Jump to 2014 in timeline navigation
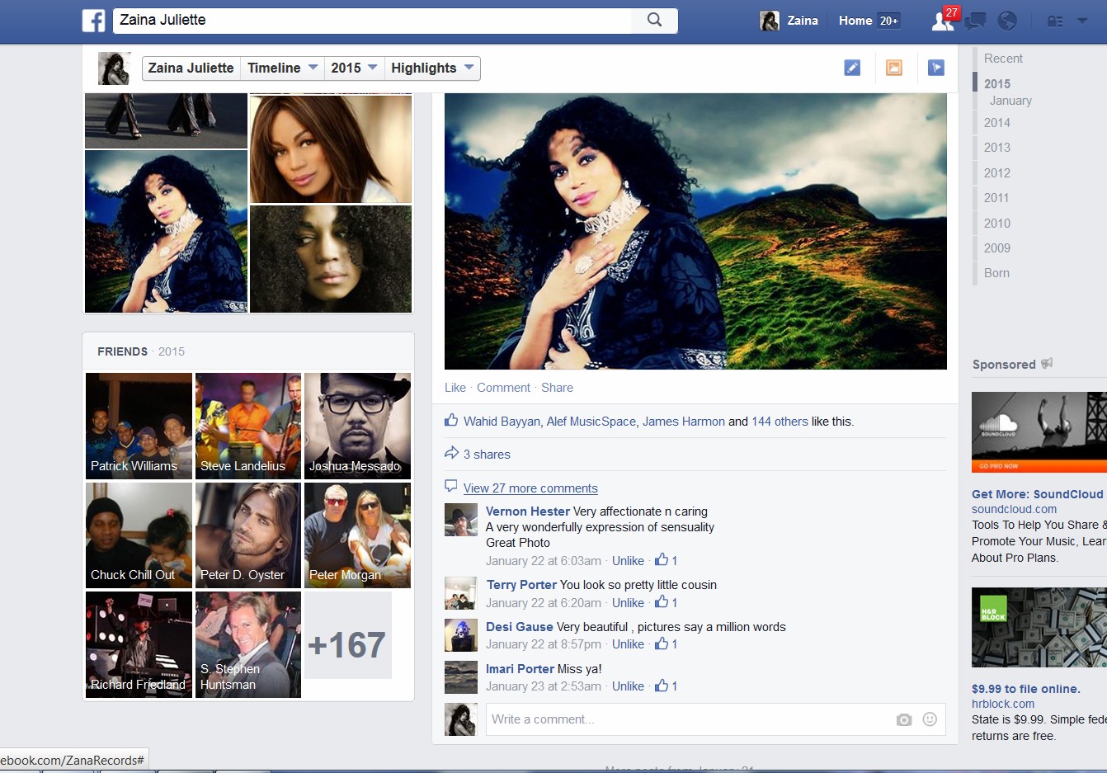 pos(997,122)
